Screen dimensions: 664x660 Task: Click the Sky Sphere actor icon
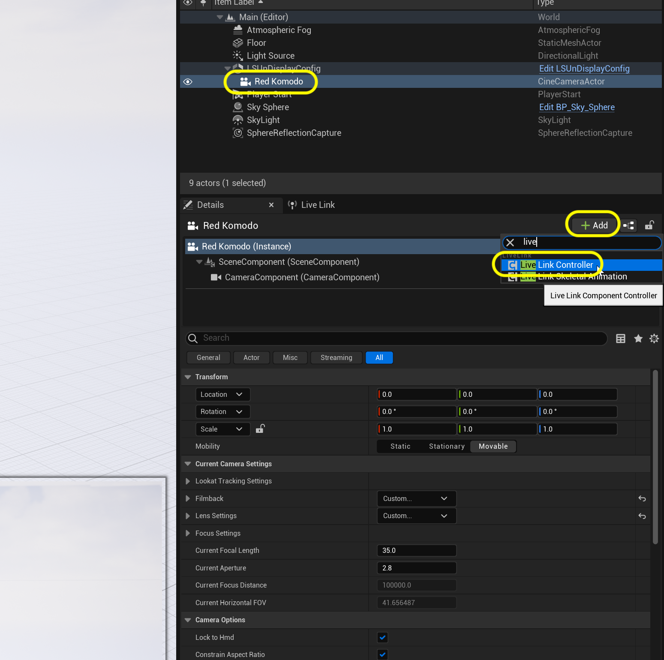238,107
